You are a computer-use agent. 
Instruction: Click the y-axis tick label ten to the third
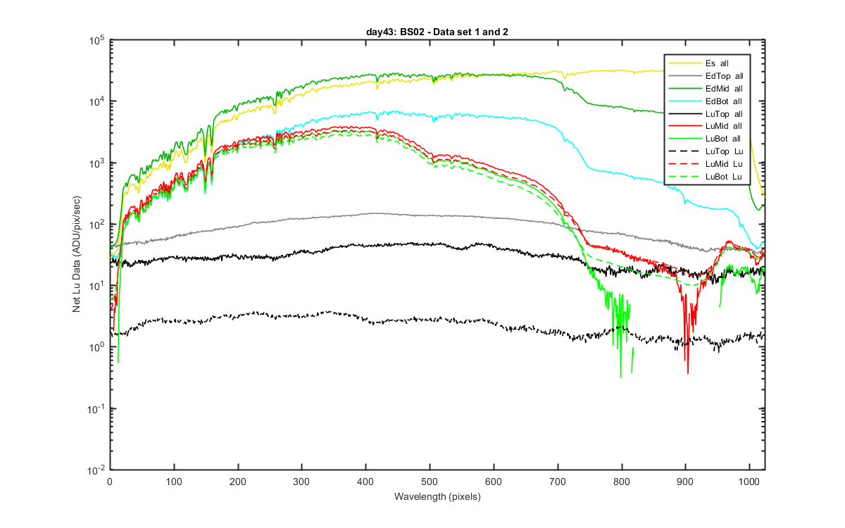pos(97,161)
